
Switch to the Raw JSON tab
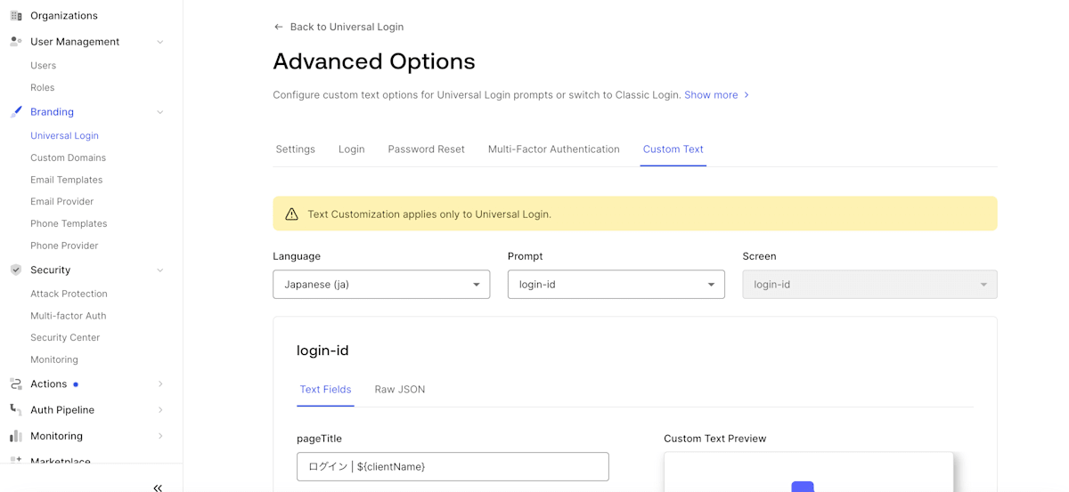(399, 390)
